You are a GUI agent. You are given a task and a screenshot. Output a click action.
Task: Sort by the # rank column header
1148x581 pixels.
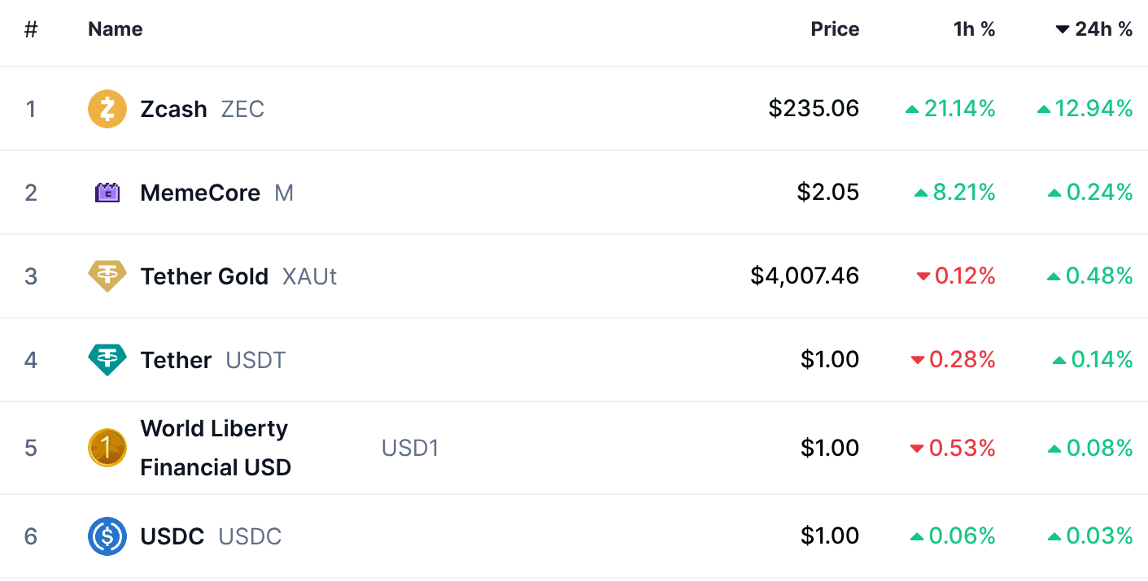click(x=31, y=29)
